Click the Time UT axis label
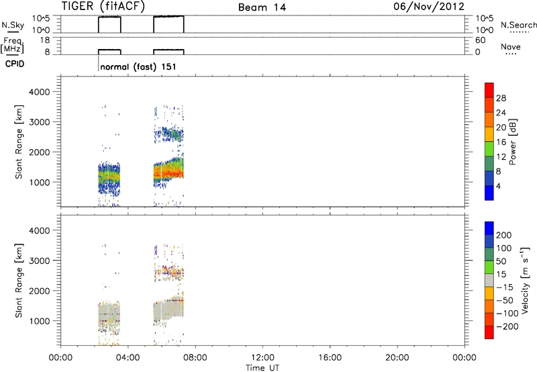Viewport: 537px width, 372px height. point(262,368)
